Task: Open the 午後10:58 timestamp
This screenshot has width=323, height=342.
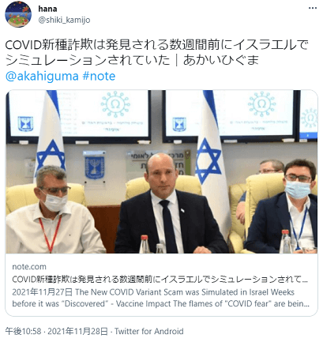Action: 24,331
